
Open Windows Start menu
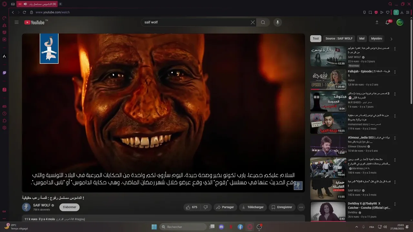click(154, 227)
